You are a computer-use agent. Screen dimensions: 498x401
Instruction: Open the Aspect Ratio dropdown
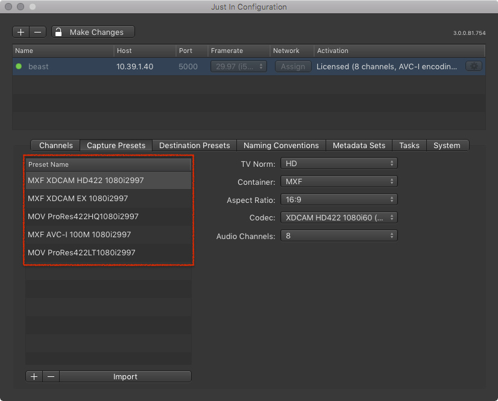pos(339,199)
